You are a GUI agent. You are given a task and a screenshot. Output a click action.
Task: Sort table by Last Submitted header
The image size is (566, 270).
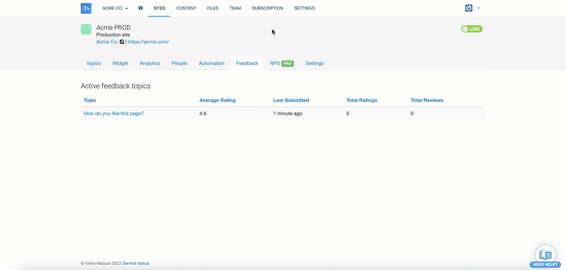click(x=291, y=100)
